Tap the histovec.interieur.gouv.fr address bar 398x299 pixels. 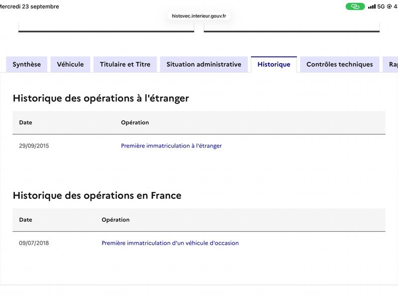[199, 16]
